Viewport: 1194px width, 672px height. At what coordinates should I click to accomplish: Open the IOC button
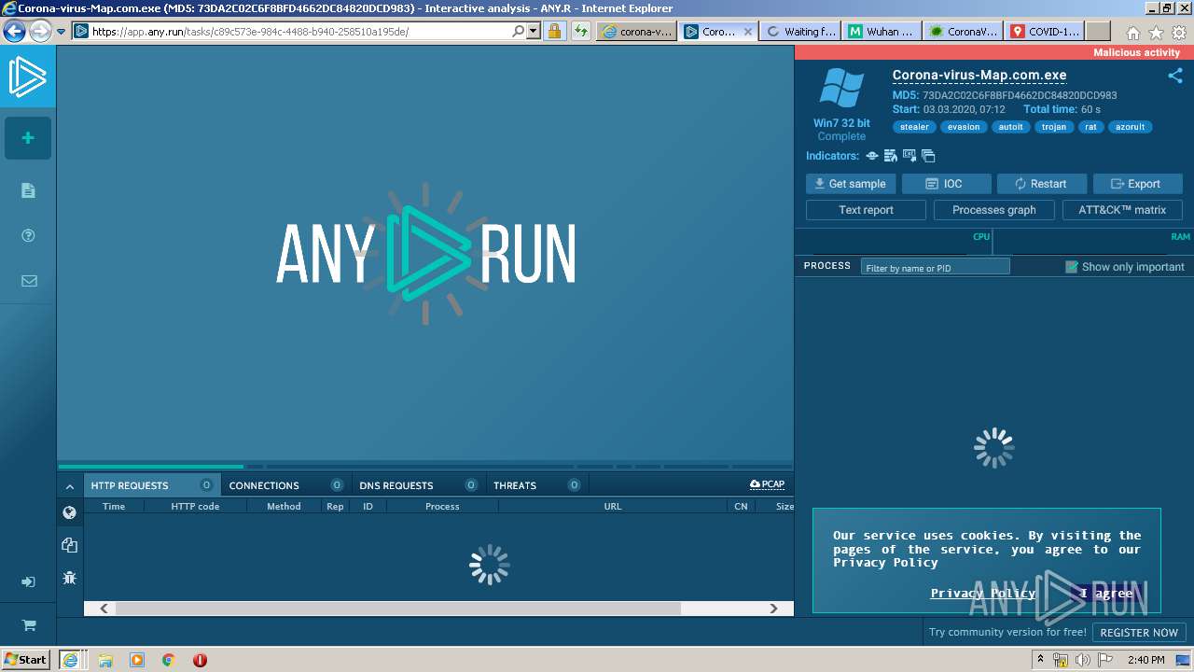(945, 184)
